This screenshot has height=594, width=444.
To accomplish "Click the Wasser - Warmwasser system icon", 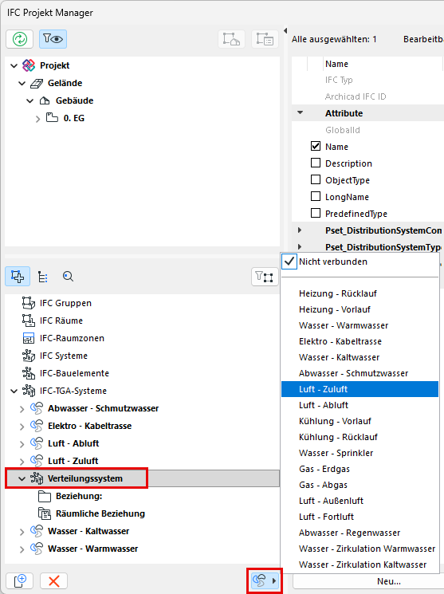I will point(37,549).
